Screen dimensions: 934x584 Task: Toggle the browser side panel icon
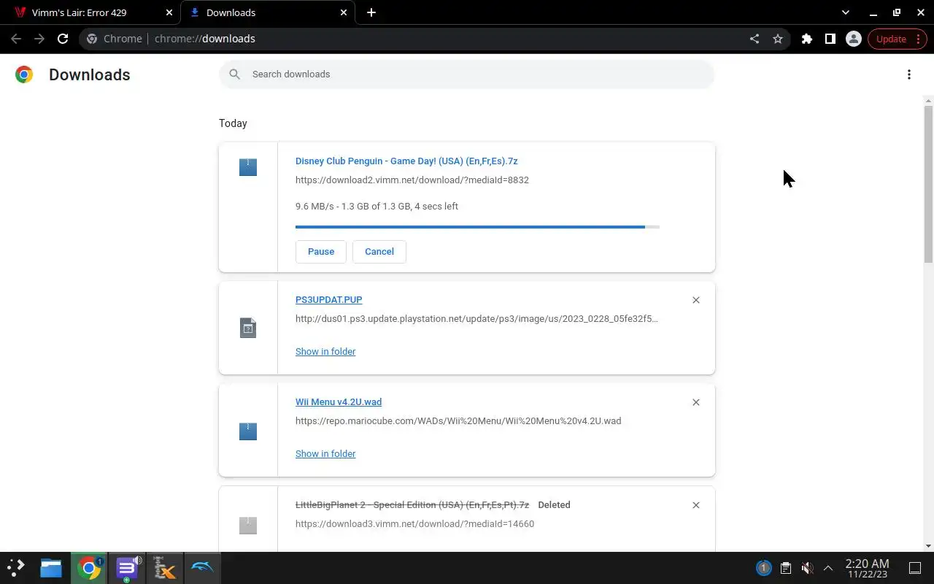tap(830, 39)
